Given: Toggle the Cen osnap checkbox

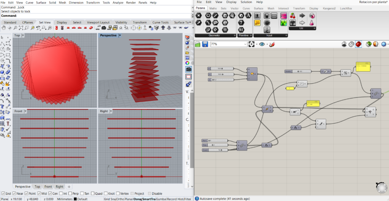Looking at the screenshot, I should (x=50, y=193).
